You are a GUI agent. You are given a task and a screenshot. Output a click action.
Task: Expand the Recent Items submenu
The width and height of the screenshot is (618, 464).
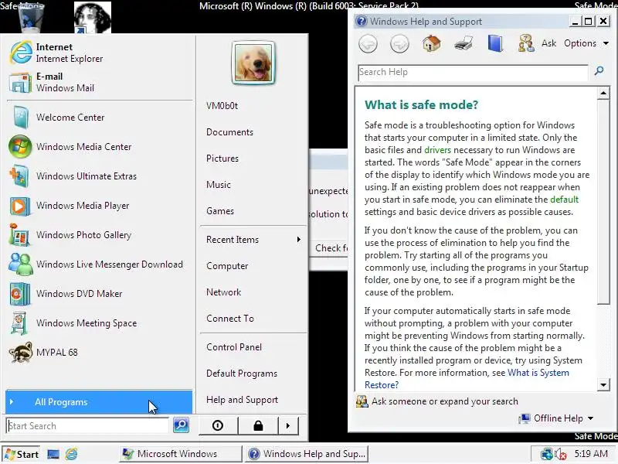pos(253,240)
